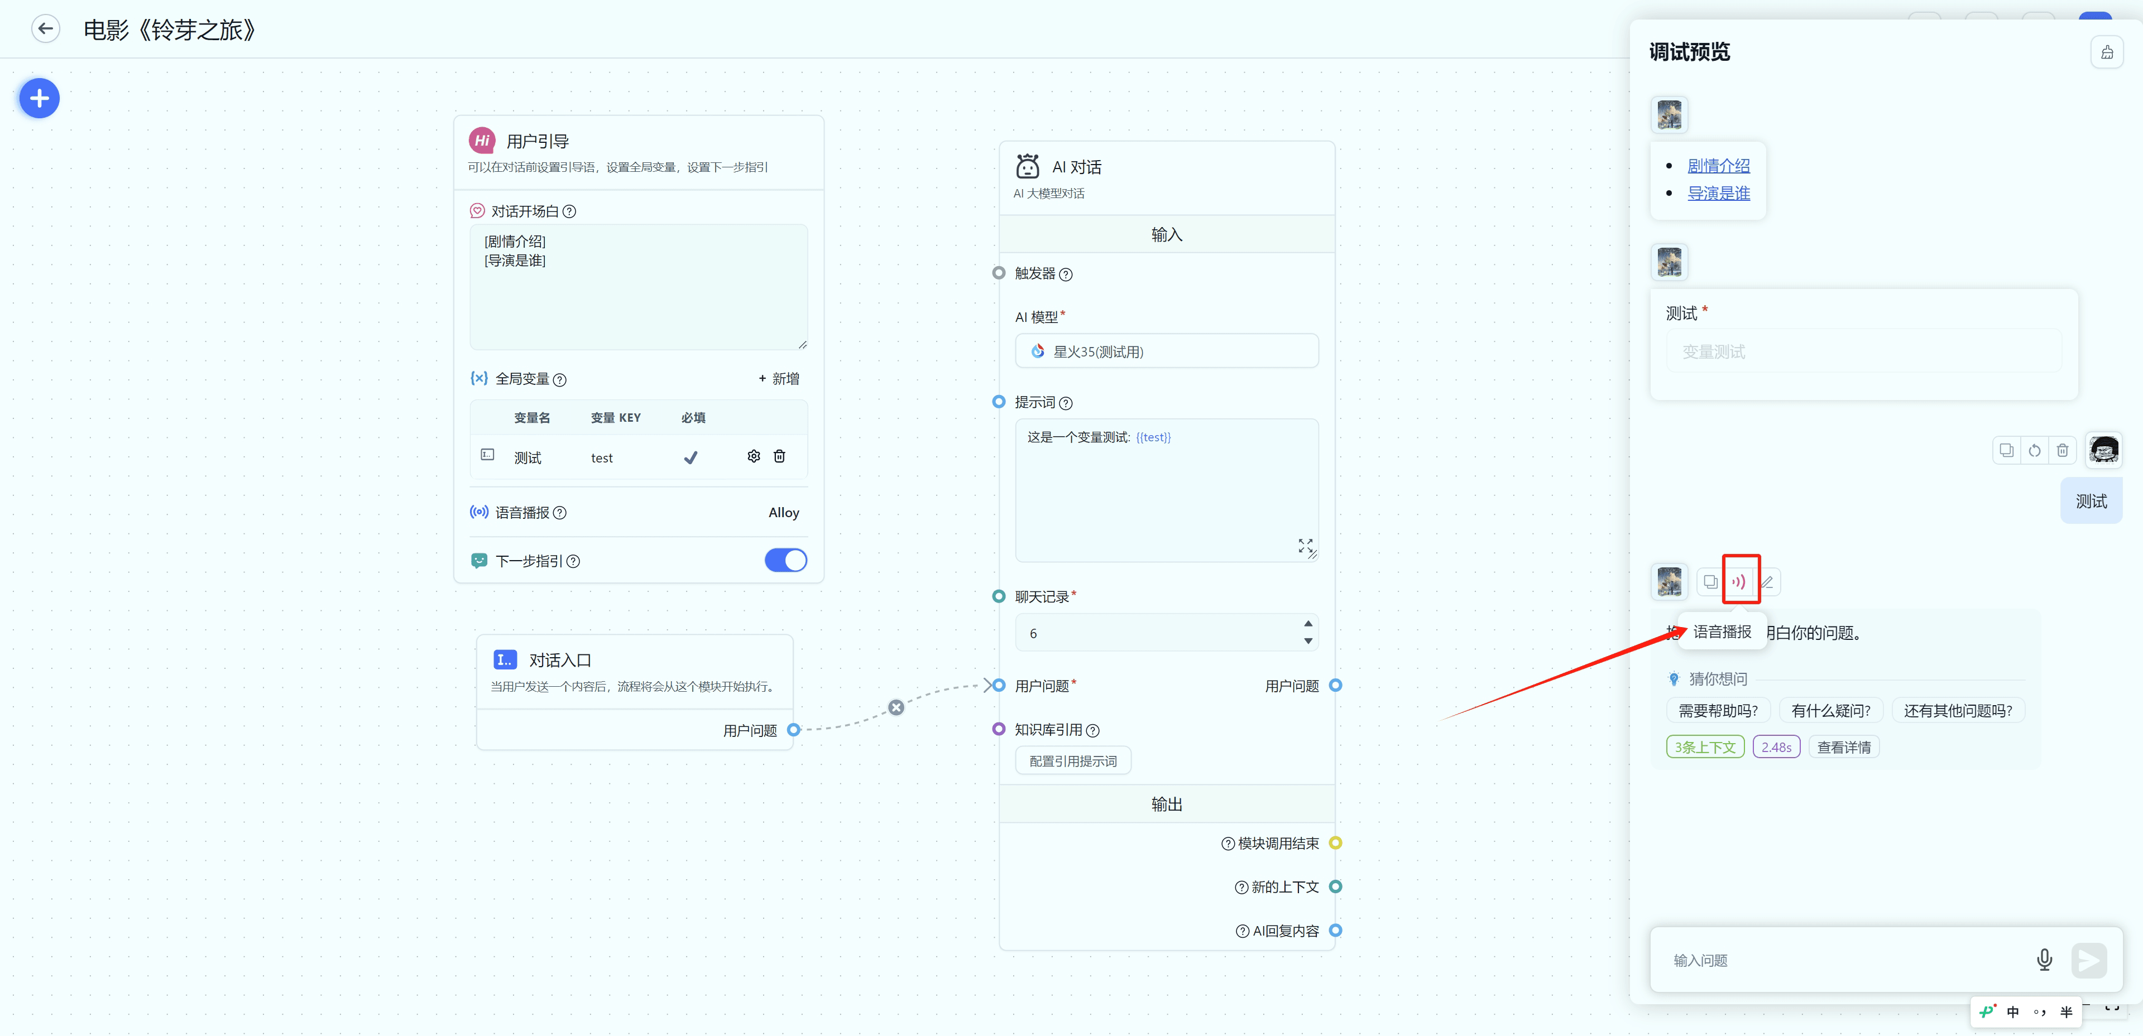
Task: Open the AI 模型 dropdown 星火35
Action: [1166, 351]
